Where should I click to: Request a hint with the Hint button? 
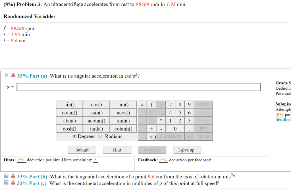click(x=117, y=150)
